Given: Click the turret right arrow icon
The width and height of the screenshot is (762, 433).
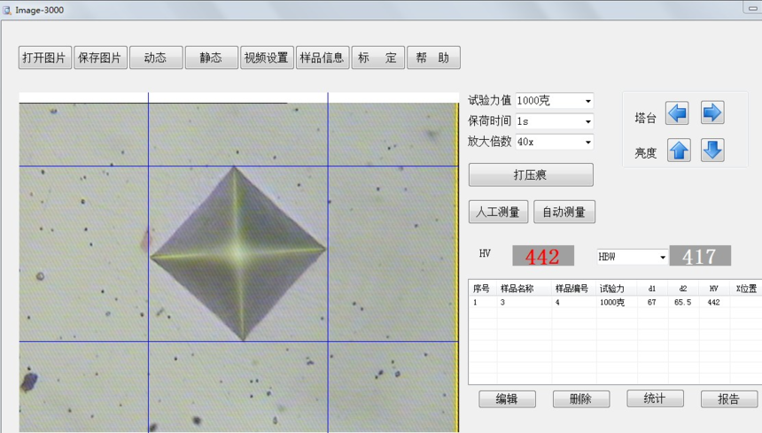Looking at the screenshot, I should tap(712, 113).
